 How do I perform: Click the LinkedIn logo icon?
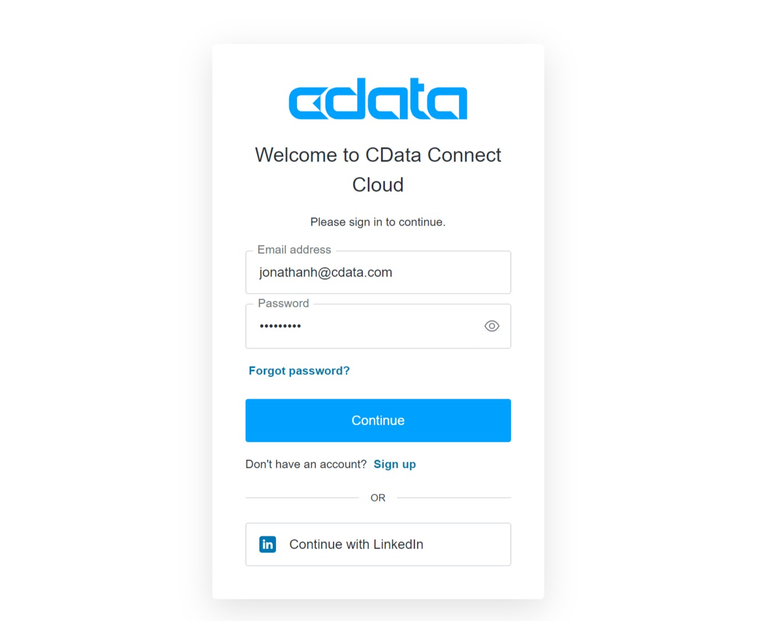point(268,544)
